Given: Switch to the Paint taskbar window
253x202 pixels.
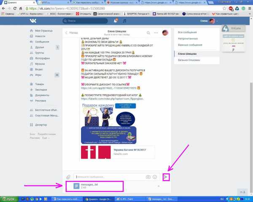Looking at the screenshot, I should [130, 199].
